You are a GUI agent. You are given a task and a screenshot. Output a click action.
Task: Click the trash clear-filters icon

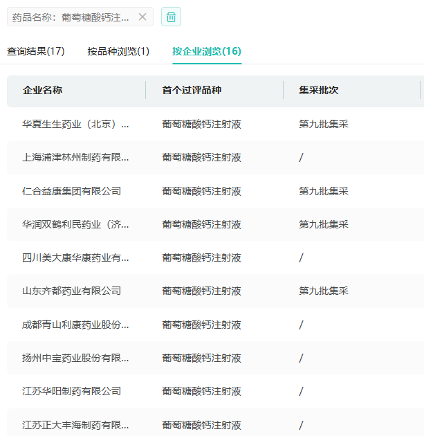[x=171, y=17]
